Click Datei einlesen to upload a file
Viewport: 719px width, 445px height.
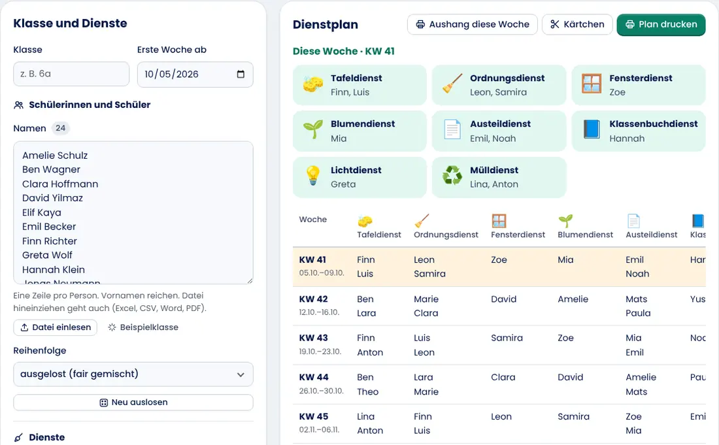click(x=55, y=327)
